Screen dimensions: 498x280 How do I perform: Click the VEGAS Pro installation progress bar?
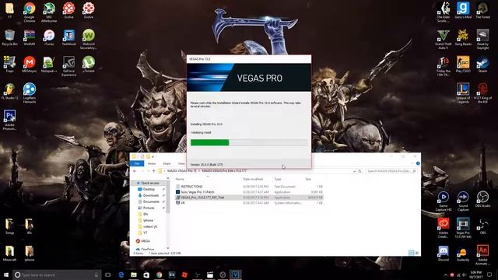tap(249, 142)
